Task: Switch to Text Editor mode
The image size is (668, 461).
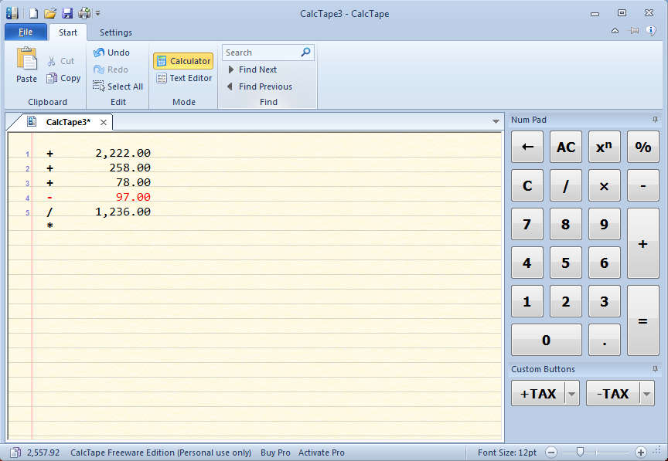Action: (182, 78)
